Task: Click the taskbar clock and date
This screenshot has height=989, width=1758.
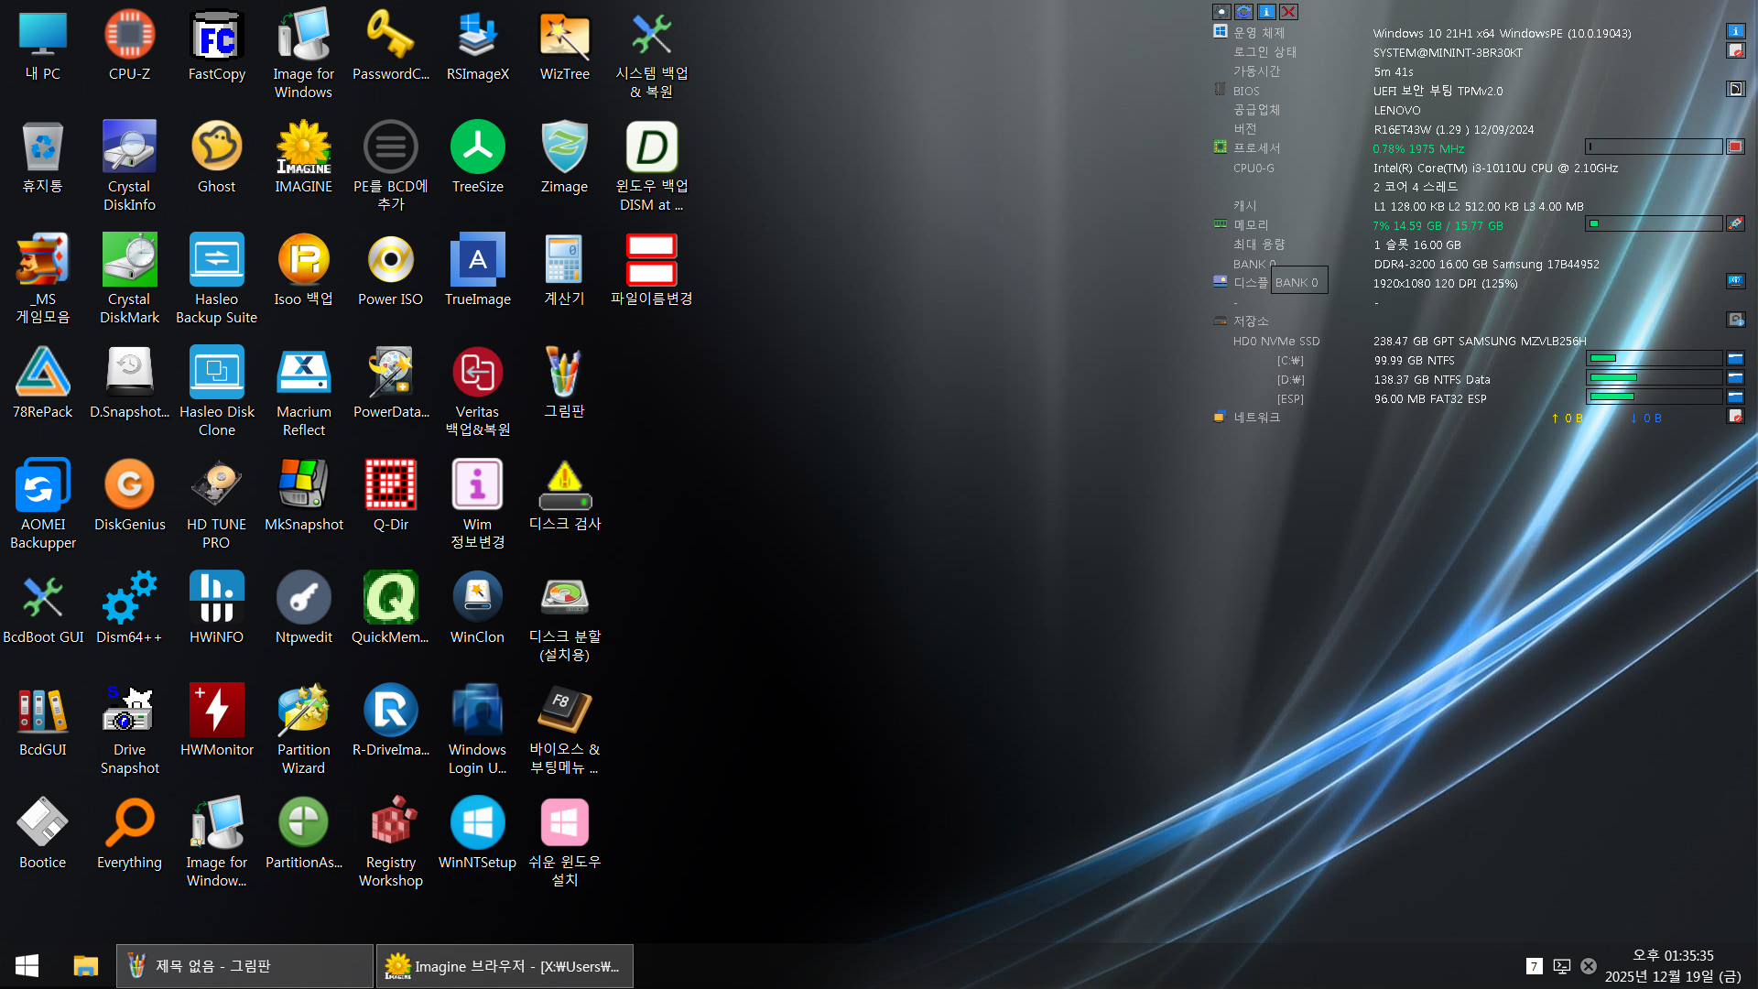Action: 1672,966
